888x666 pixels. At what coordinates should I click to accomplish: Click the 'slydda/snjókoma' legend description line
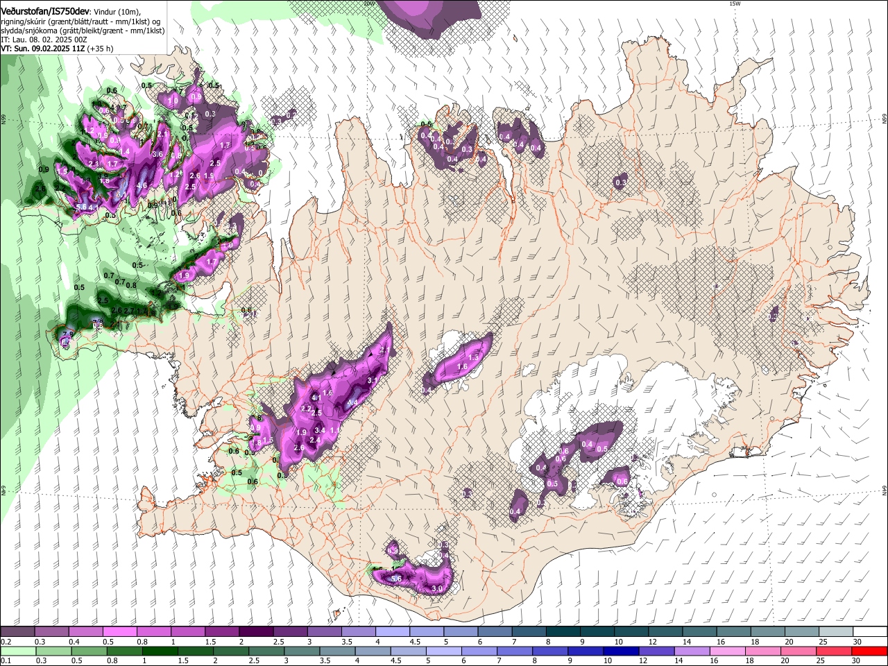[x=83, y=31]
